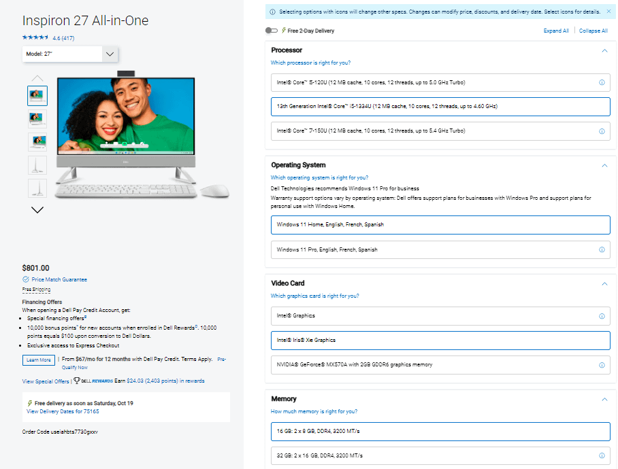Select the second product thumbnail
The image size is (618, 469).
point(37,118)
